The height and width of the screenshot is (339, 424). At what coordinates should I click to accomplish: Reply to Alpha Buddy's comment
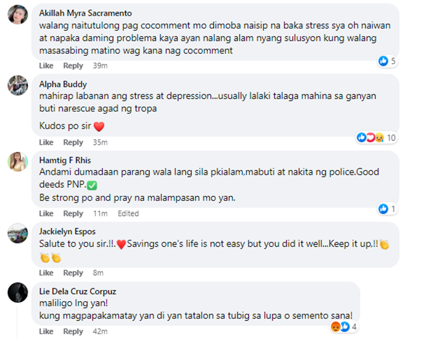73,142
